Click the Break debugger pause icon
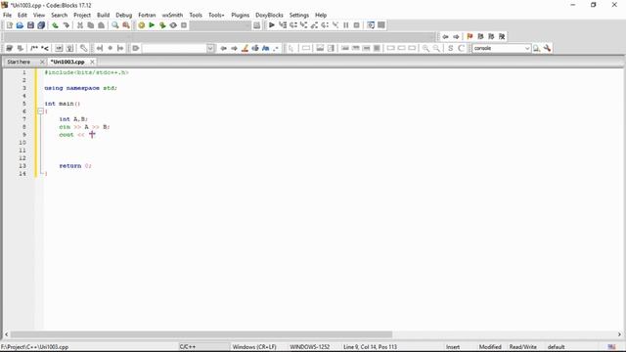The height and width of the screenshot is (352, 626). click(x=345, y=25)
